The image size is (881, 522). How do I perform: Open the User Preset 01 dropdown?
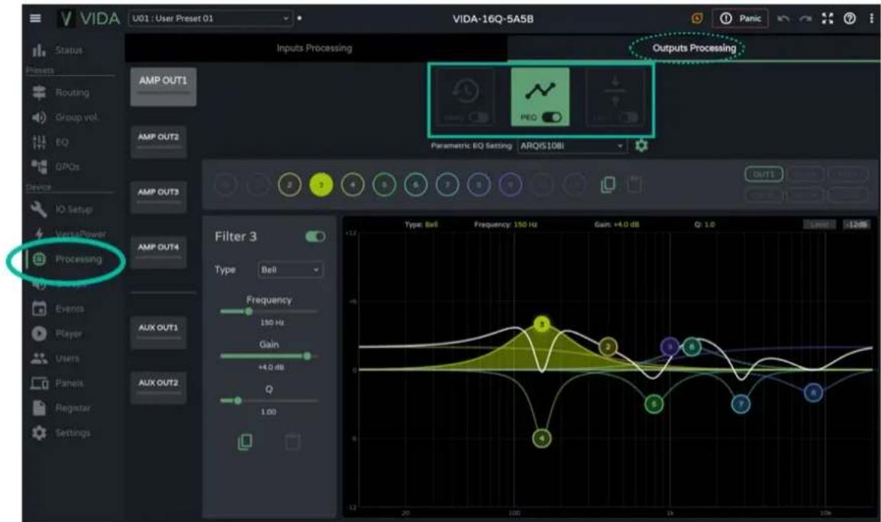click(x=210, y=18)
